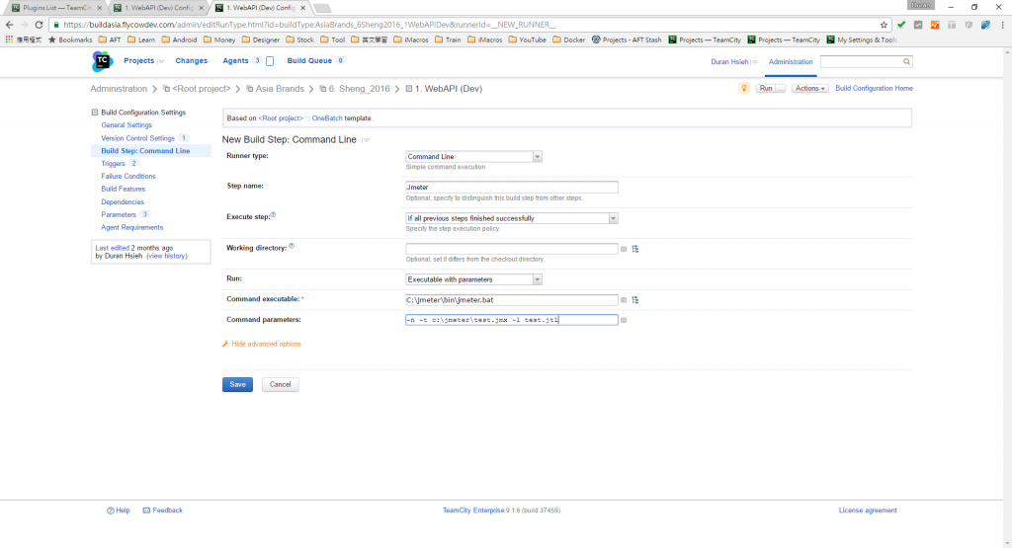Open parameter picker beside Working directory
Screen dimensions: 1012x548
tap(624, 249)
